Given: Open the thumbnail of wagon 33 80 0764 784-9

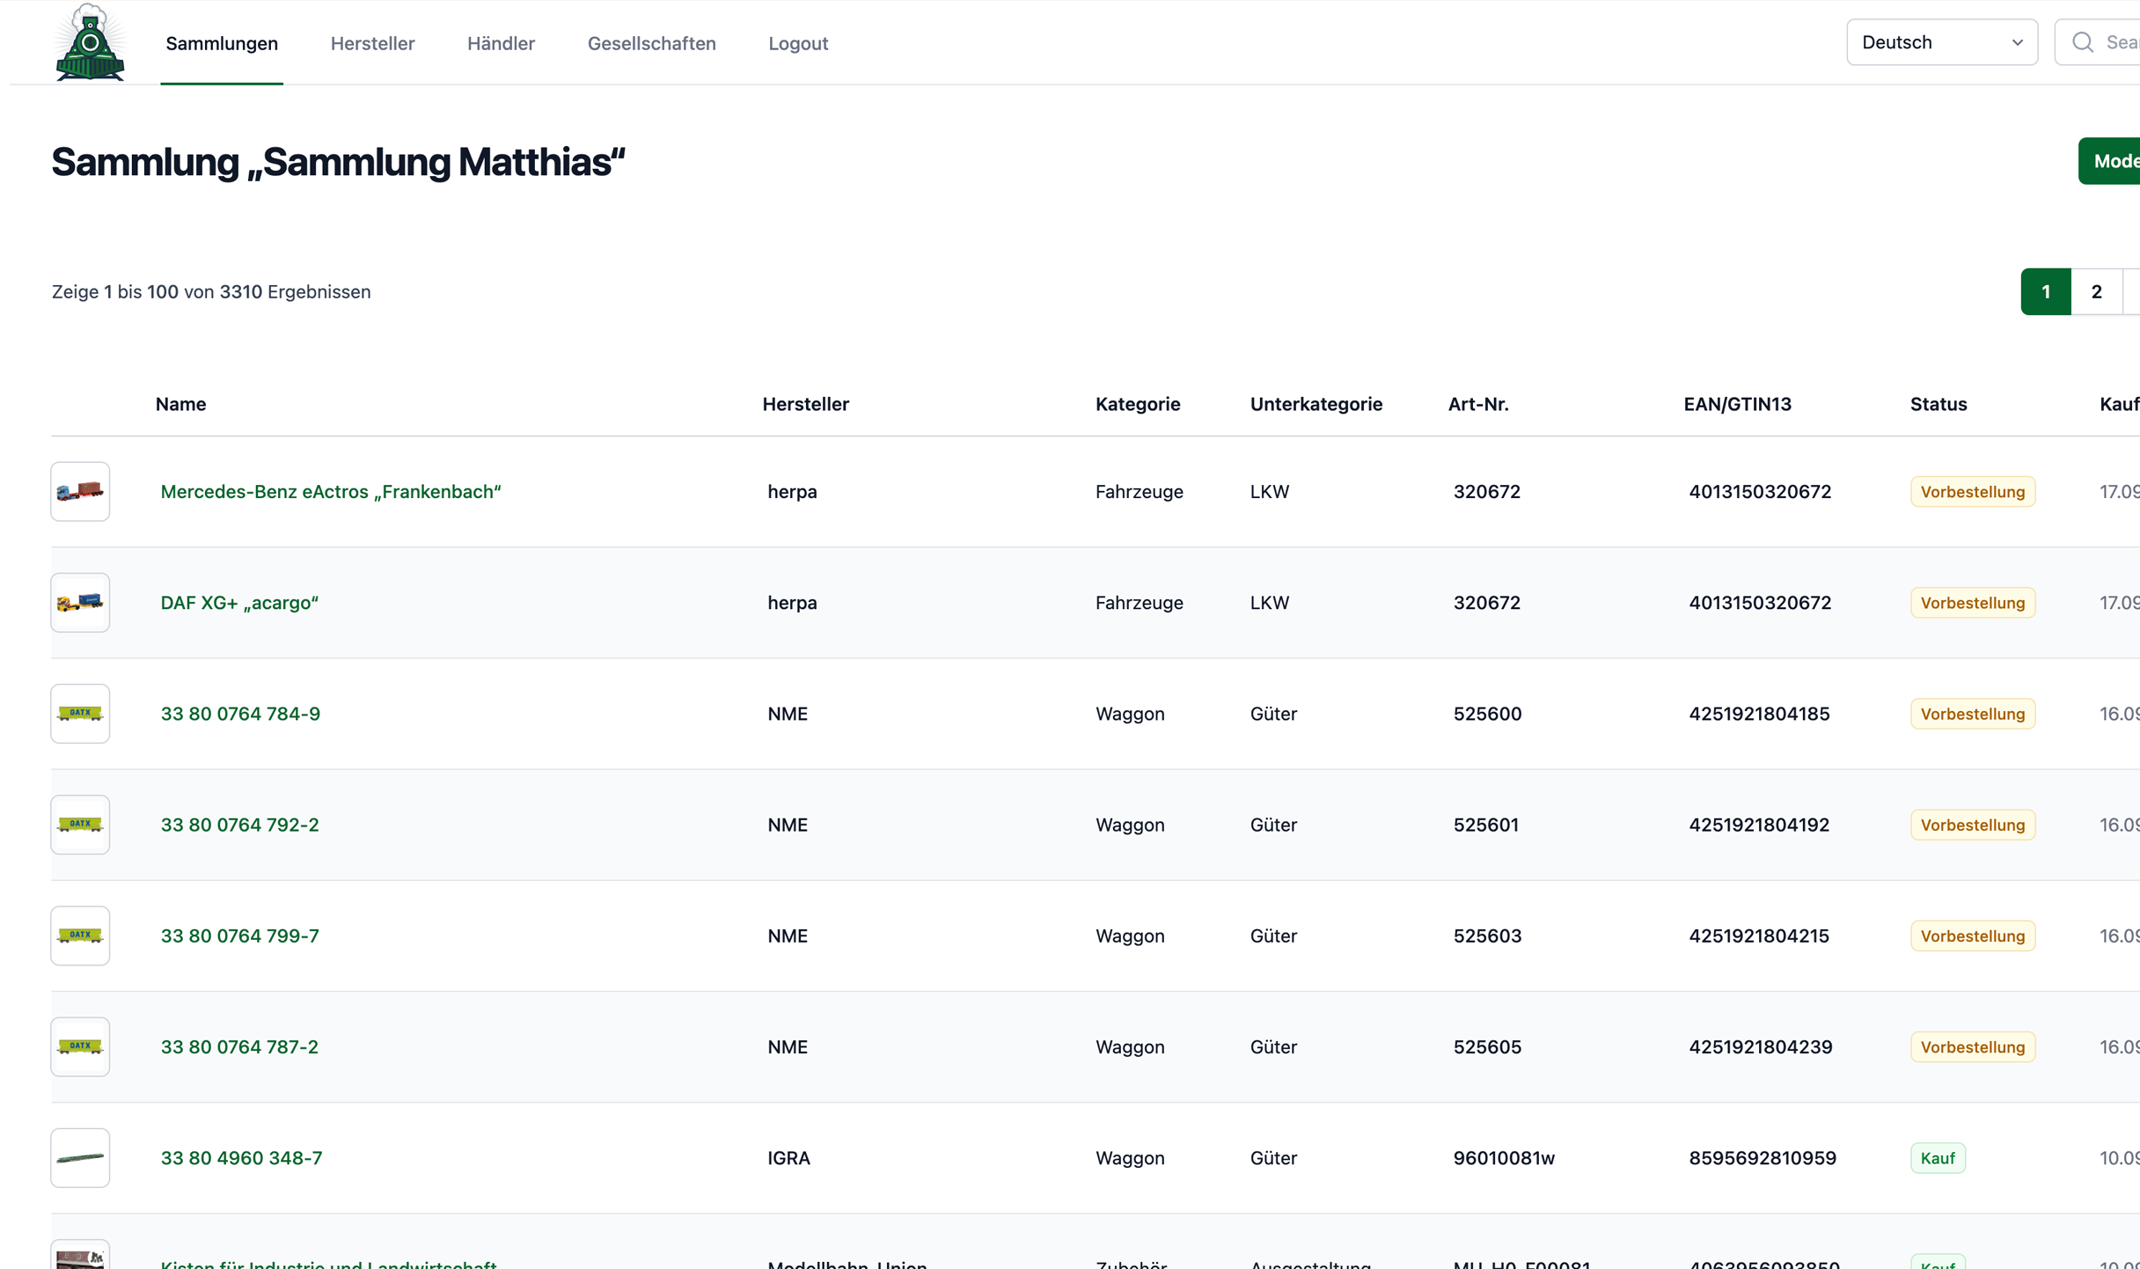Looking at the screenshot, I should click(79, 713).
